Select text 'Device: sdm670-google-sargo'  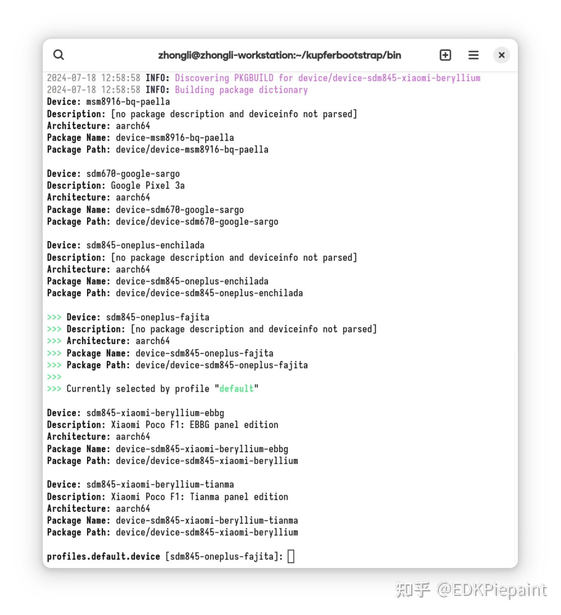[x=113, y=174]
